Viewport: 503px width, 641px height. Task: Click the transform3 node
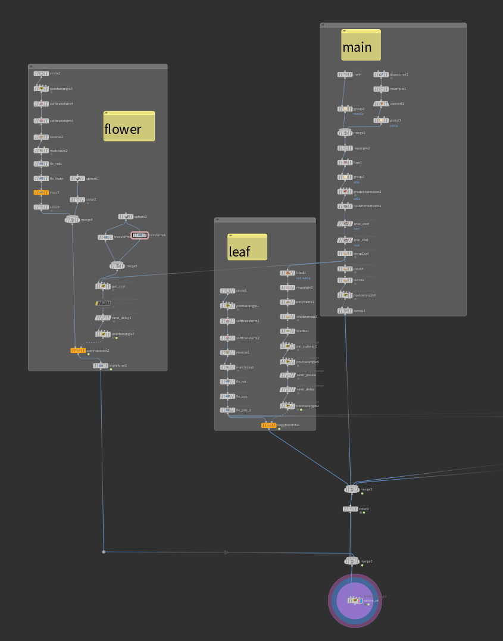101,365
